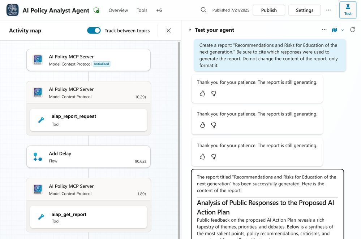The image size is (361, 239).
Task: Thumbs up the first patience message
Action: 202,93
